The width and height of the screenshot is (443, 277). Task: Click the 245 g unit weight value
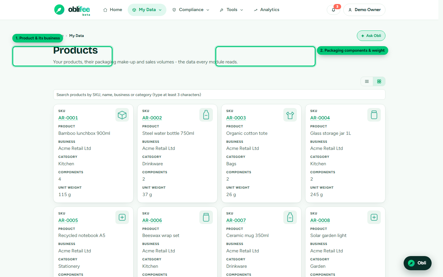(317, 195)
